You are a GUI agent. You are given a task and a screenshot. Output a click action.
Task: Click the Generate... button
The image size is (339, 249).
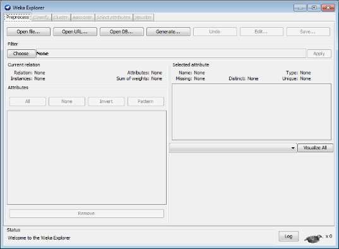pos(169,32)
